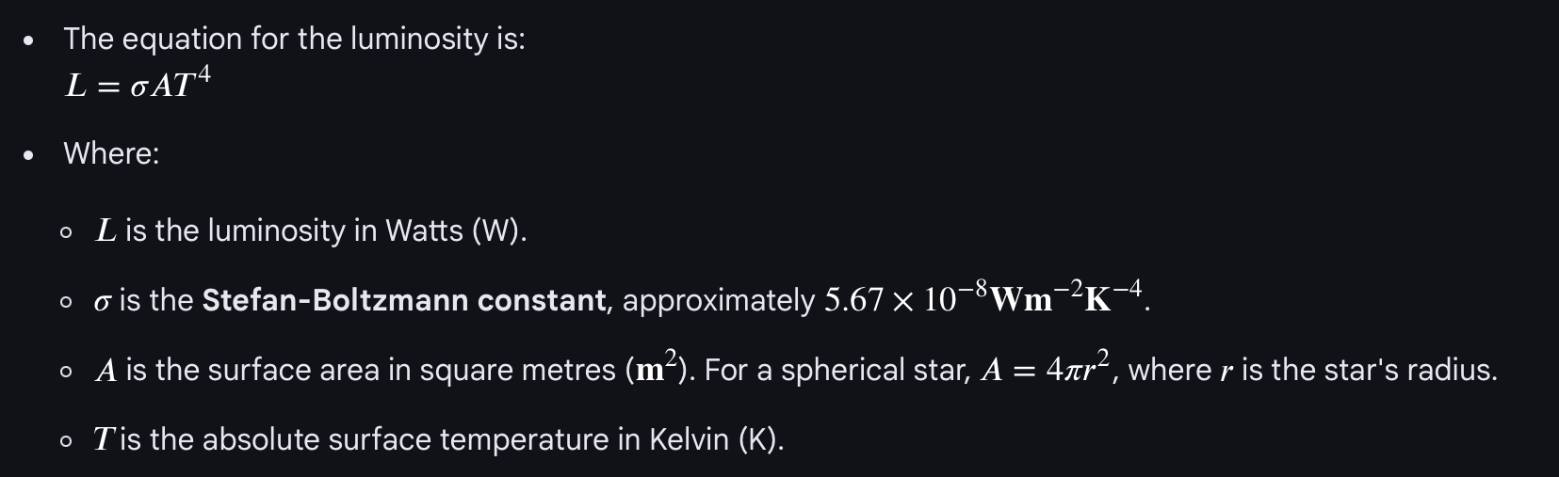Image resolution: width=1559 pixels, height=477 pixels.
Task: Click the bold "Stefan-Boltzmann constant" text
Action: point(404,300)
